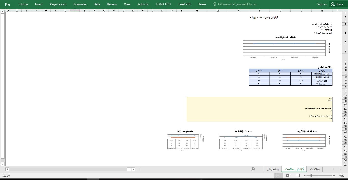This screenshot has height=180, width=348.
Task: Click the میانگین table header cell
Action: (x=301, y=70)
